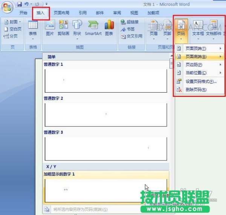Screen dimensions: 226x215
Task: Click 删除页码(R) to remove page numbers
Action: [x=200, y=90]
